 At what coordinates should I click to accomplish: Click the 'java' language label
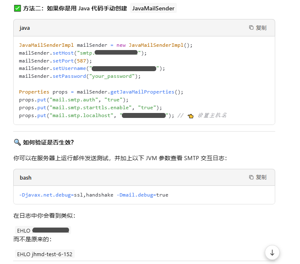(x=25, y=28)
